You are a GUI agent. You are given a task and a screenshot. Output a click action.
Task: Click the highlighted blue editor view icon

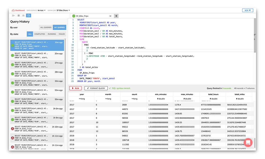tap(28, 15)
